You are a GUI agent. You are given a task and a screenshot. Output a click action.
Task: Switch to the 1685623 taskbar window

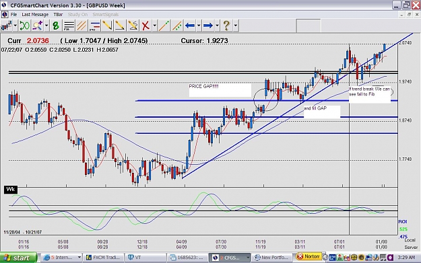point(188,258)
